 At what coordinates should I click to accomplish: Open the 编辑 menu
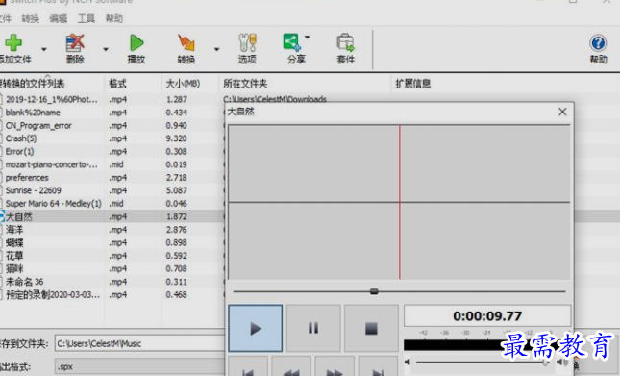59,18
